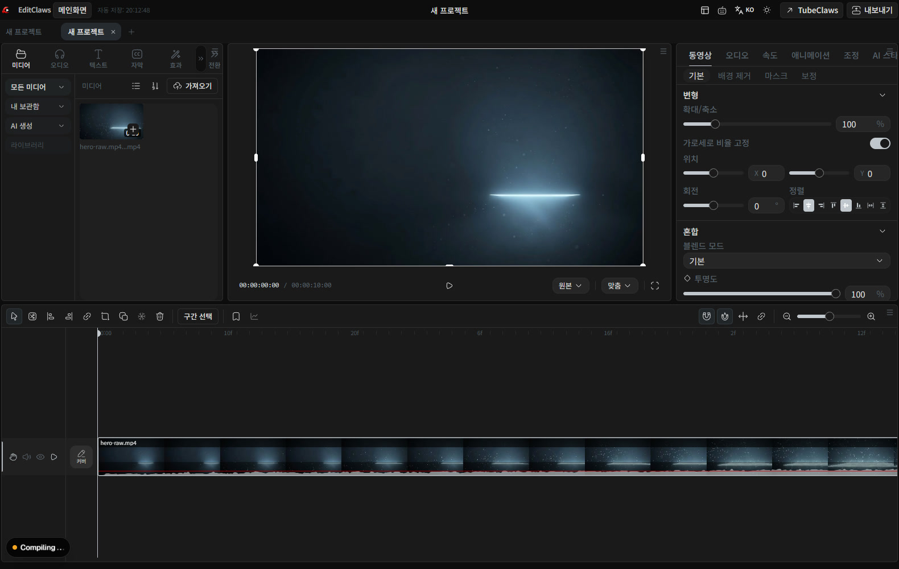Switch media panel to list view
The height and width of the screenshot is (569, 899).
coord(136,86)
